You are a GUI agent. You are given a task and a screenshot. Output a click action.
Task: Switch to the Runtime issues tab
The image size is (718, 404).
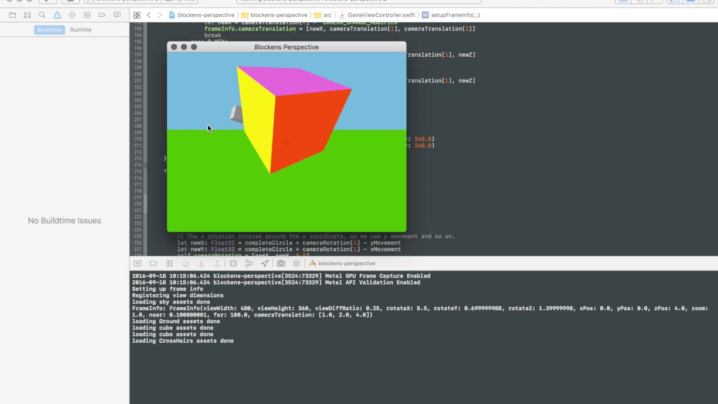pyautogui.click(x=81, y=30)
